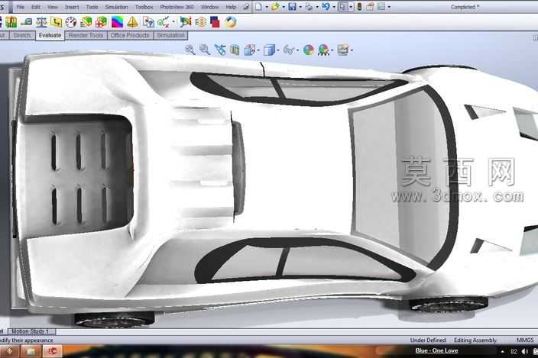
Task: Open the Options list icon
Action: 381,7
